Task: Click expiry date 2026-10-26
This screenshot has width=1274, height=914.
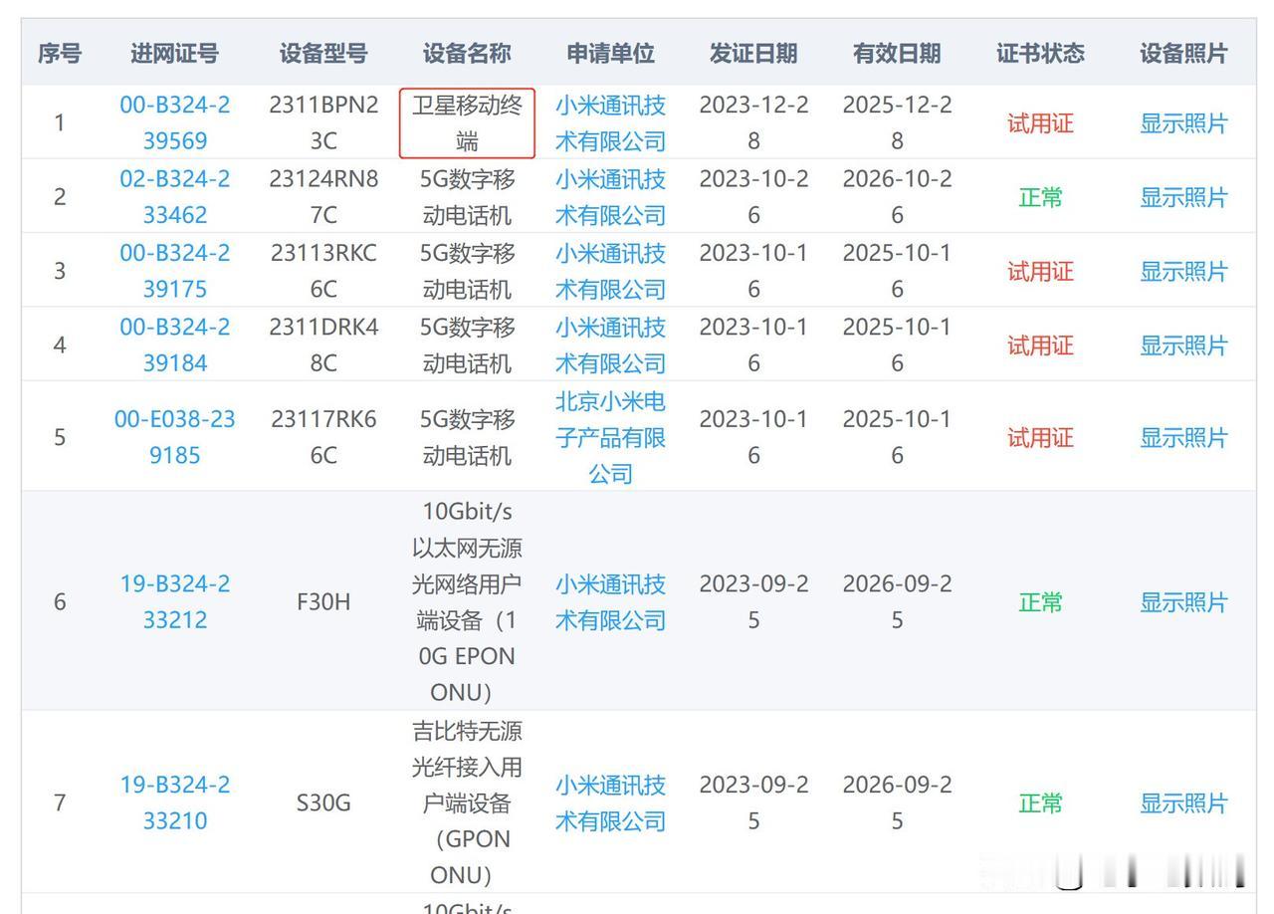Action: [897, 197]
